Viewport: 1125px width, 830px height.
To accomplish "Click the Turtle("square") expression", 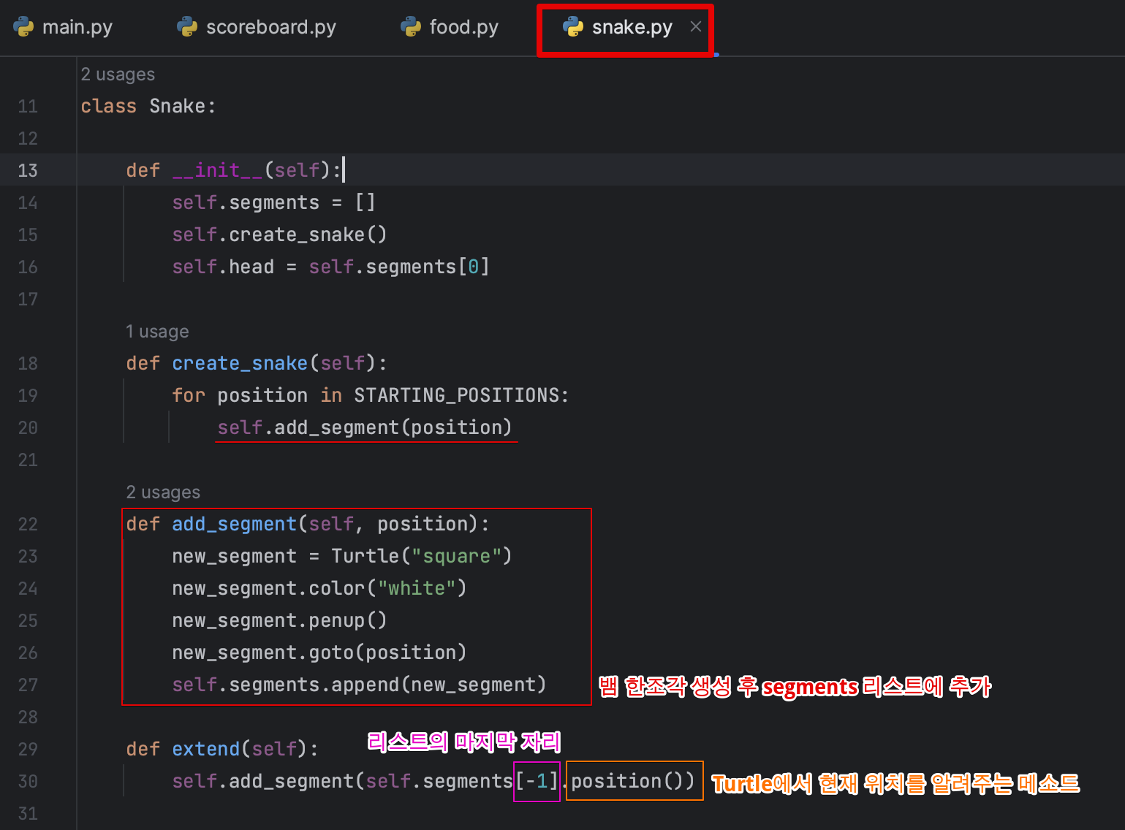I will (x=422, y=556).
